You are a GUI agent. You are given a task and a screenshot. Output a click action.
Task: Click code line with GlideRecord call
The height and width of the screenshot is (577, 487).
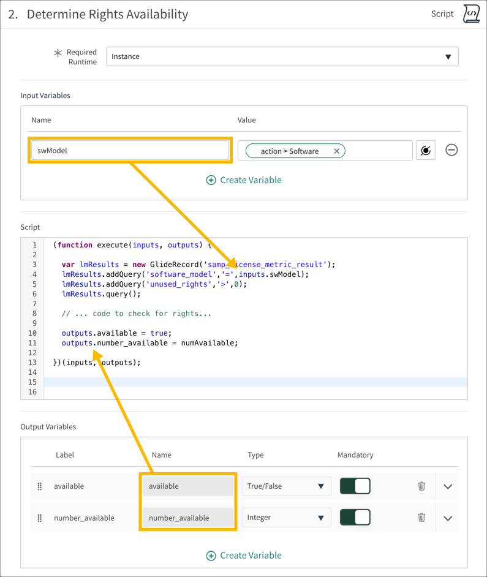tap(198, 265)
